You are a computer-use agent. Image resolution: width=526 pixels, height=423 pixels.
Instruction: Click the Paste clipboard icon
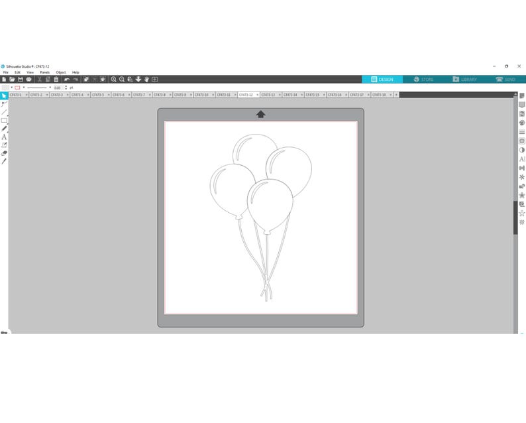click(x=56, y=80)
